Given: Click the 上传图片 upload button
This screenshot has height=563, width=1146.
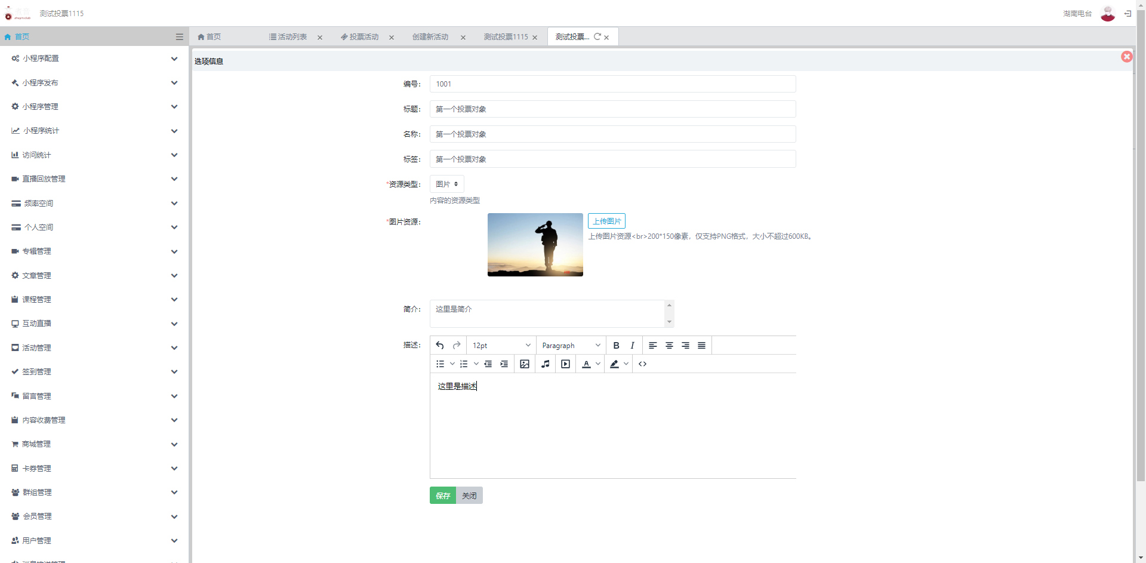Looking at the screenshot, I should 606,221.
